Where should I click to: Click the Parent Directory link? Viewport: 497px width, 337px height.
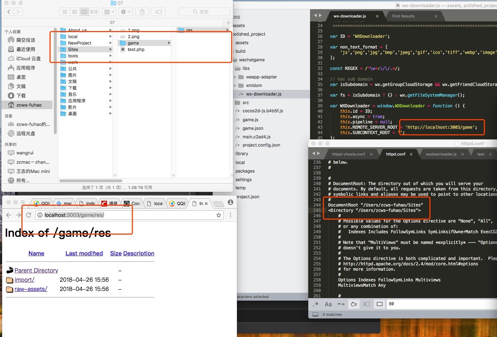(x=36, y=271)
